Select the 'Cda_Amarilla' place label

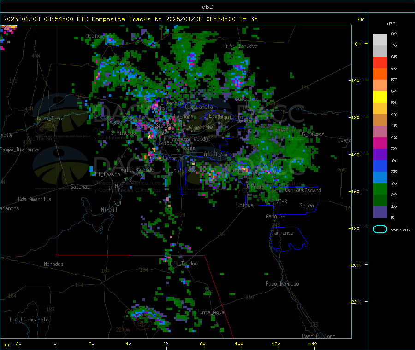35,199
